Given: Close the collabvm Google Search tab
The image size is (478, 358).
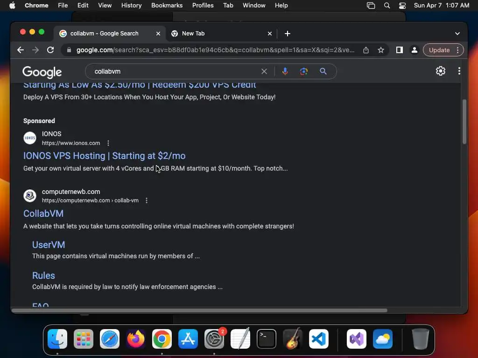Looking at the screenshot, I should [x=158, y=34].
